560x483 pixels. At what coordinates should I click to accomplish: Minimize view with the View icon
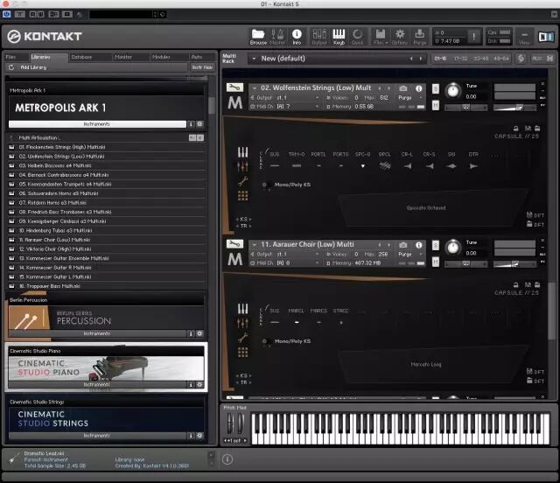tap(524, 37)
